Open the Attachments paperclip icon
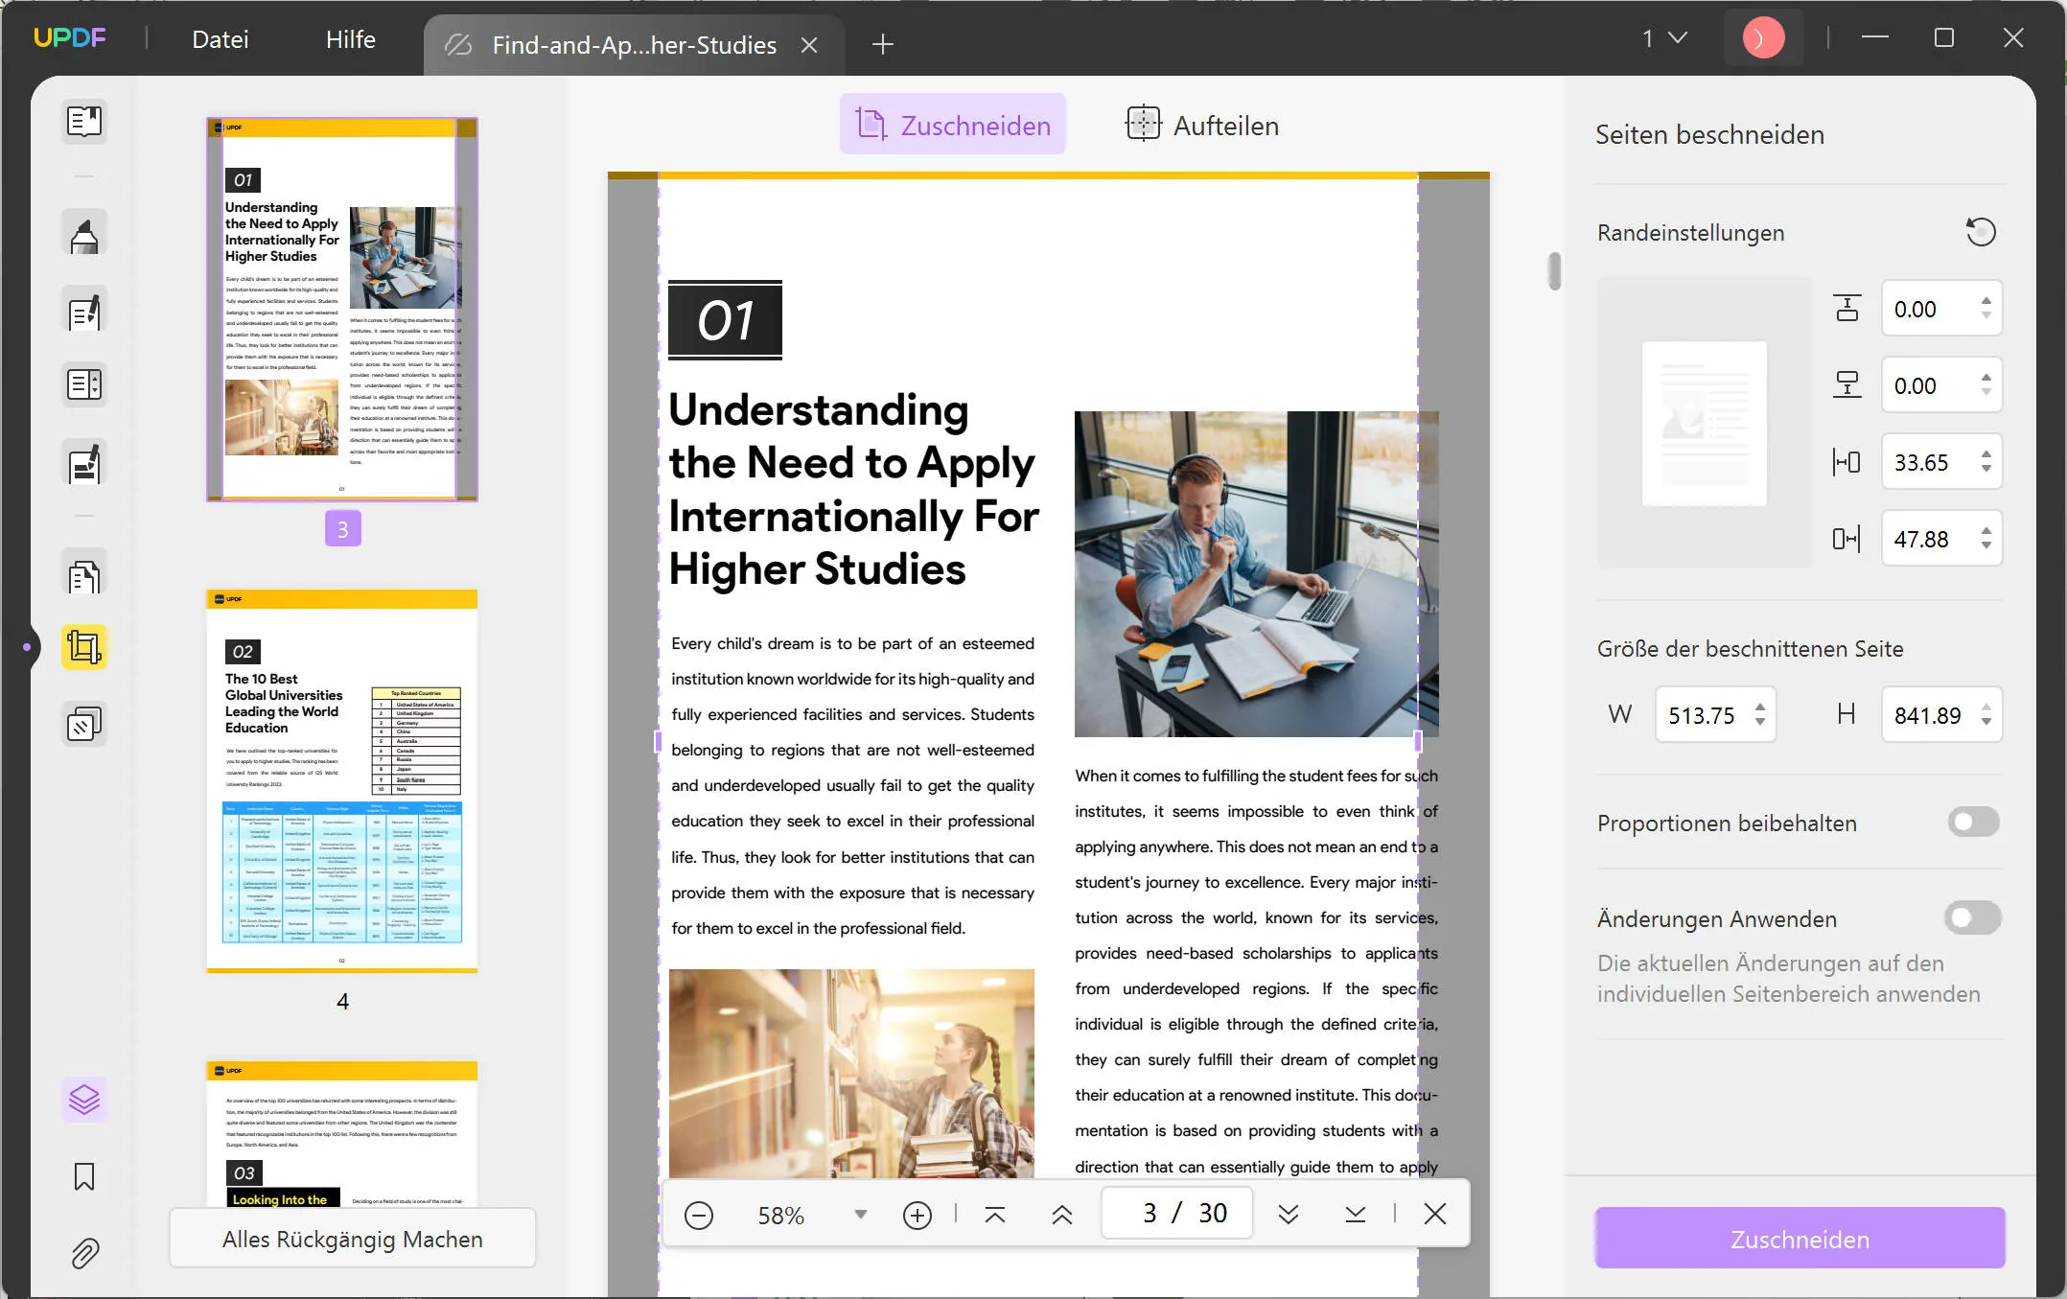The width and height of the screenshot is (2067, 1299). point(84,1253)
